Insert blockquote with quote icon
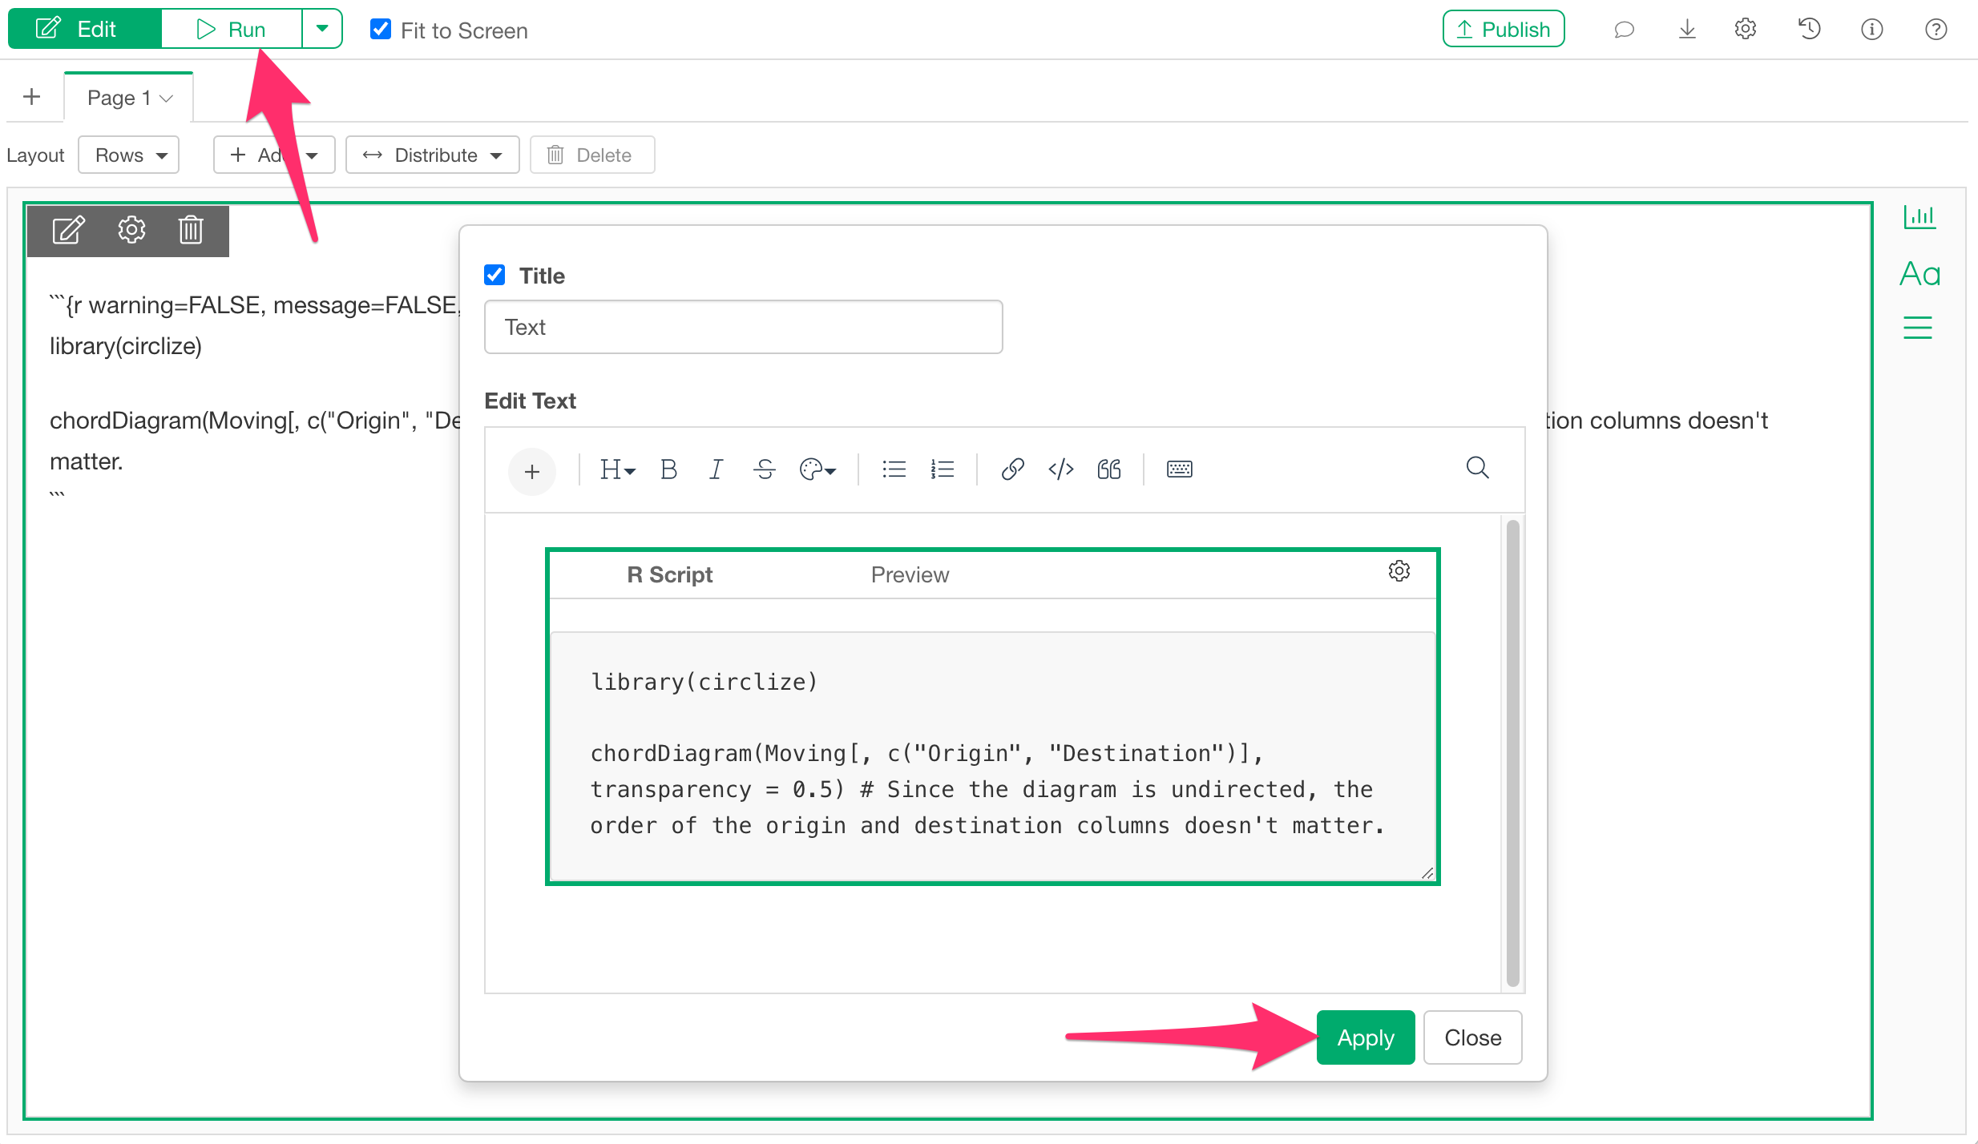This screenshot has height=1144, width=1978. (1109, 469)
